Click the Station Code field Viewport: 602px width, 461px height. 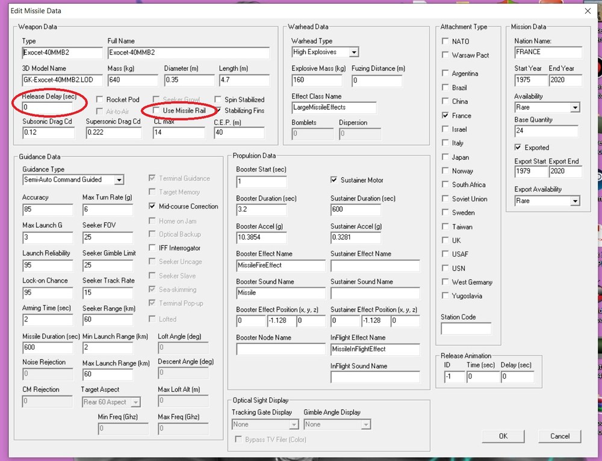point(466,328)
